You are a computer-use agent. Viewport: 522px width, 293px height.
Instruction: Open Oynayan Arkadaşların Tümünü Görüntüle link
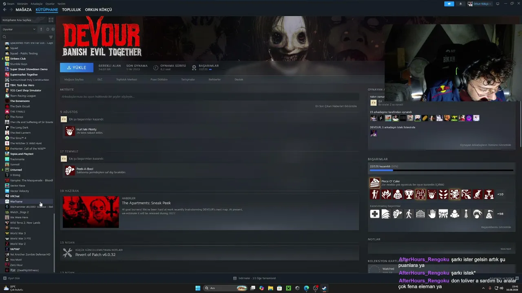click(x=485, y=145)
